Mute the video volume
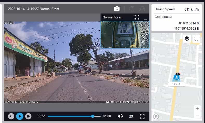The image size is (205, 123). coord(120,116)
